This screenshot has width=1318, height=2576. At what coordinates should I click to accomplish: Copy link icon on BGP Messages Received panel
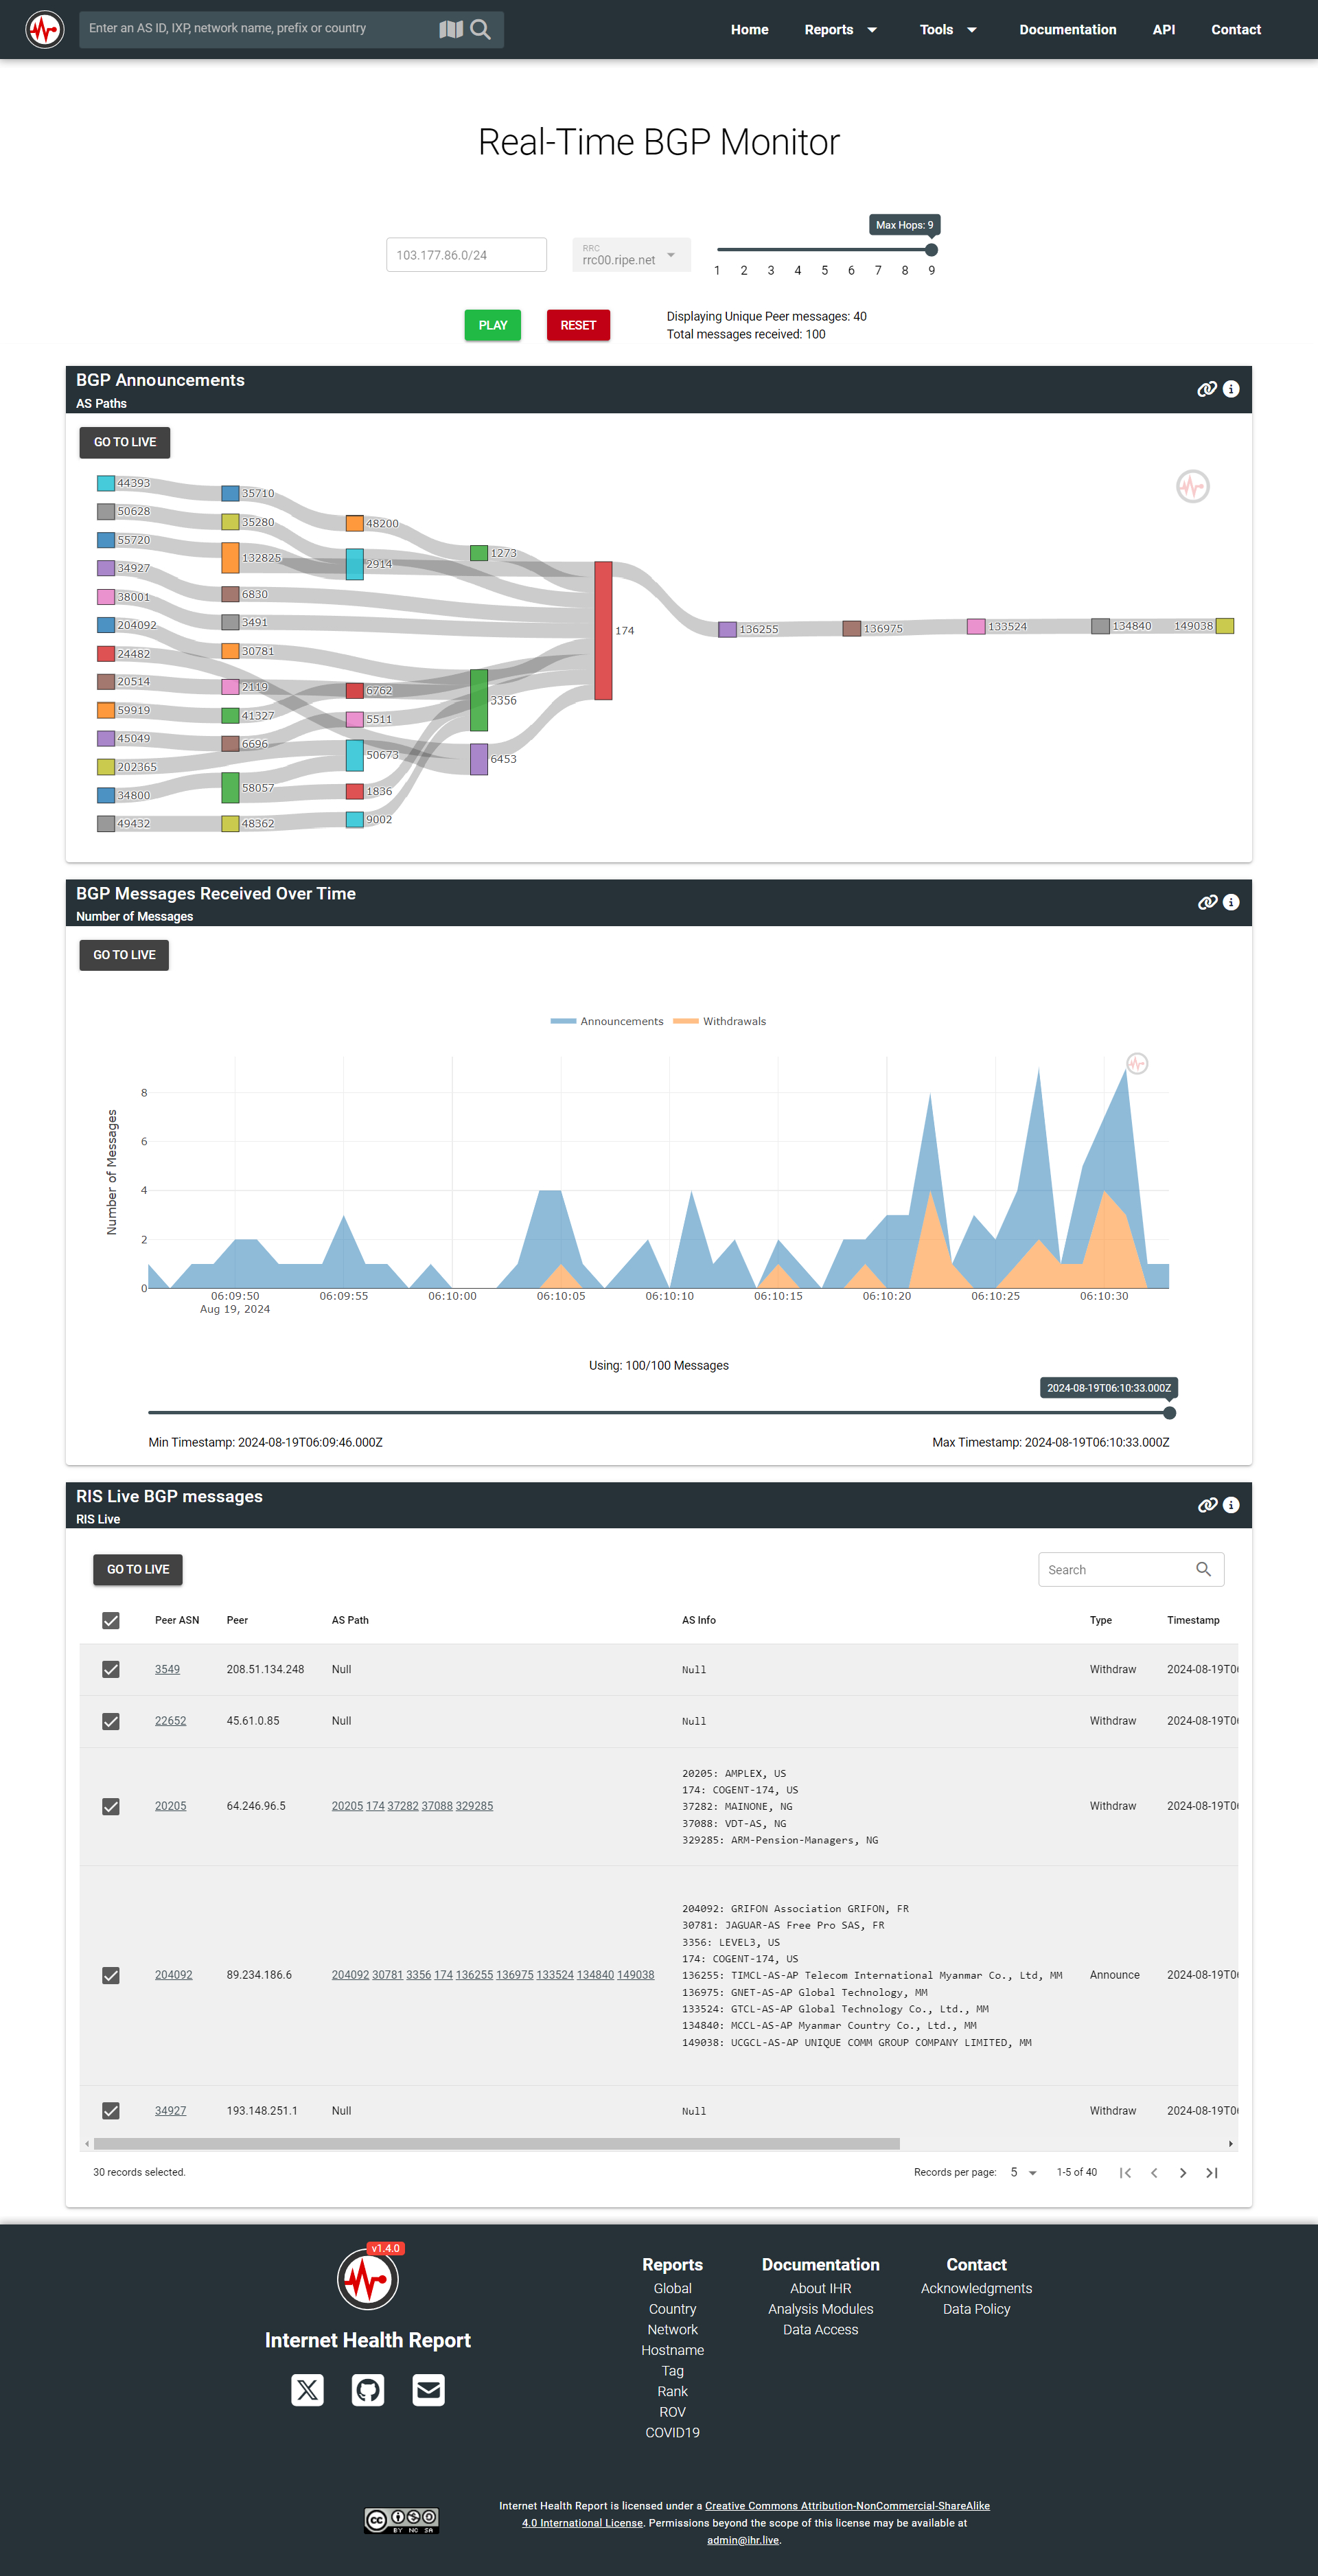(x=1207, y=902)
